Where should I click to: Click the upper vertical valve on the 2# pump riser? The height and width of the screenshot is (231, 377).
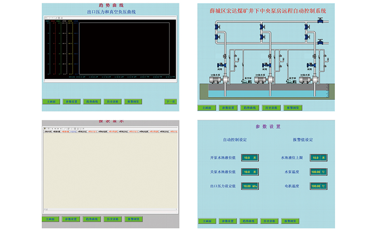point(262,27)
